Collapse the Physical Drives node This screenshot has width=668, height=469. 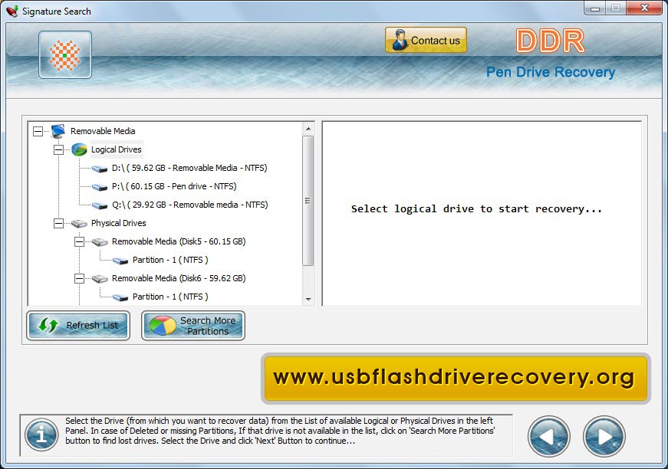(58, 223)
